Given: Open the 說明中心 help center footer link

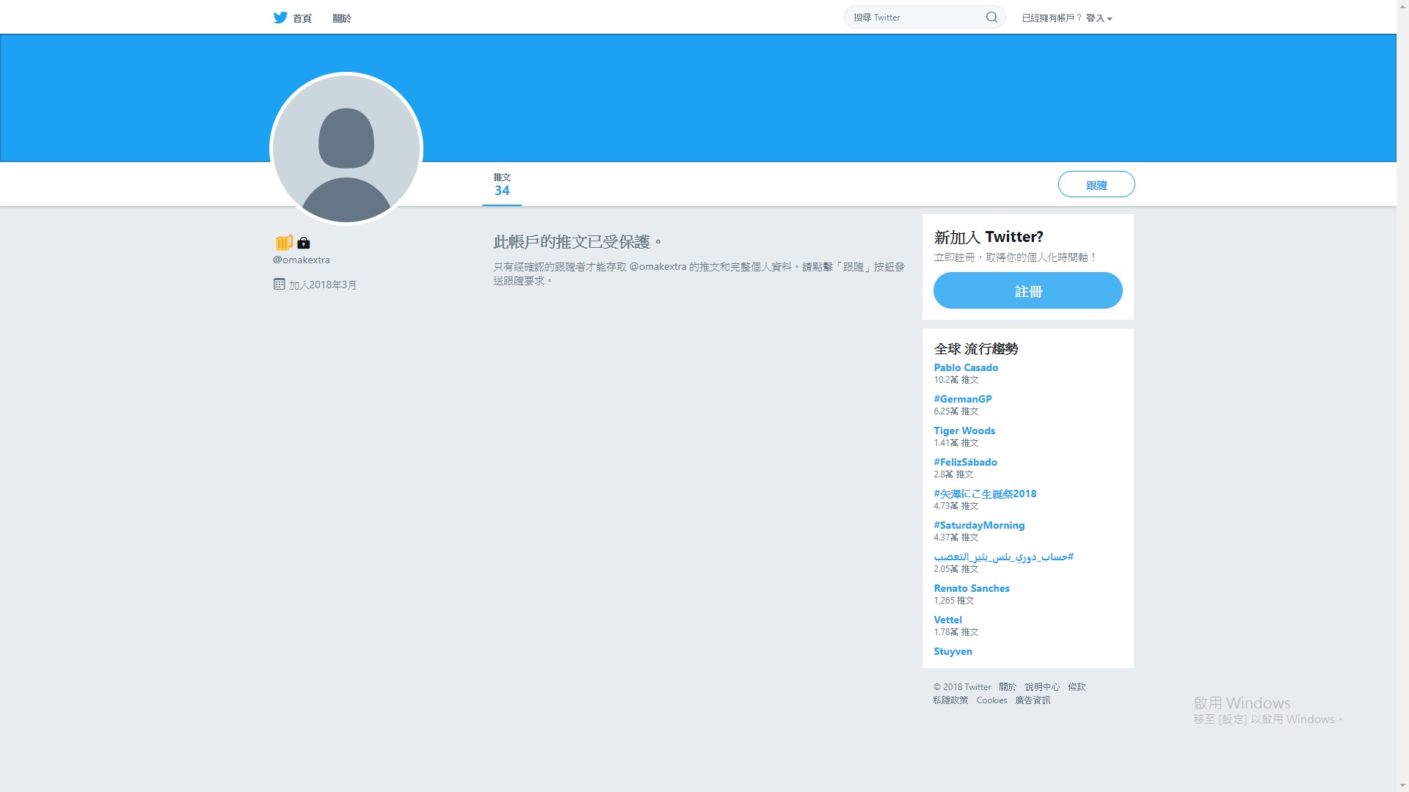Looking at the screenshot, I should [1042, 687].
